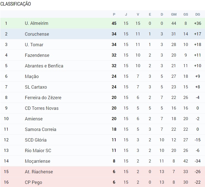
Task: Click the Coruchense team name
Action: pos(37,34)
